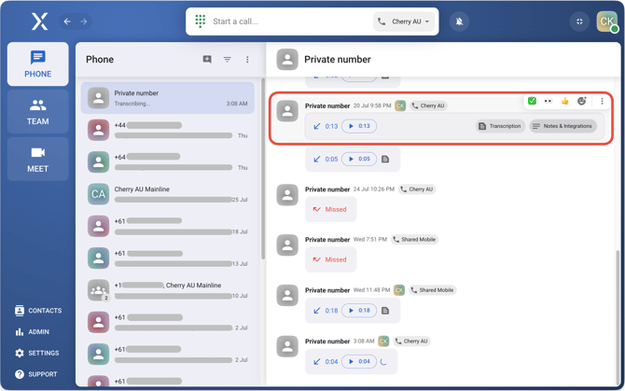Click the CA avatar thumbnail
625x391 pixels.
(x=99, y=194)
